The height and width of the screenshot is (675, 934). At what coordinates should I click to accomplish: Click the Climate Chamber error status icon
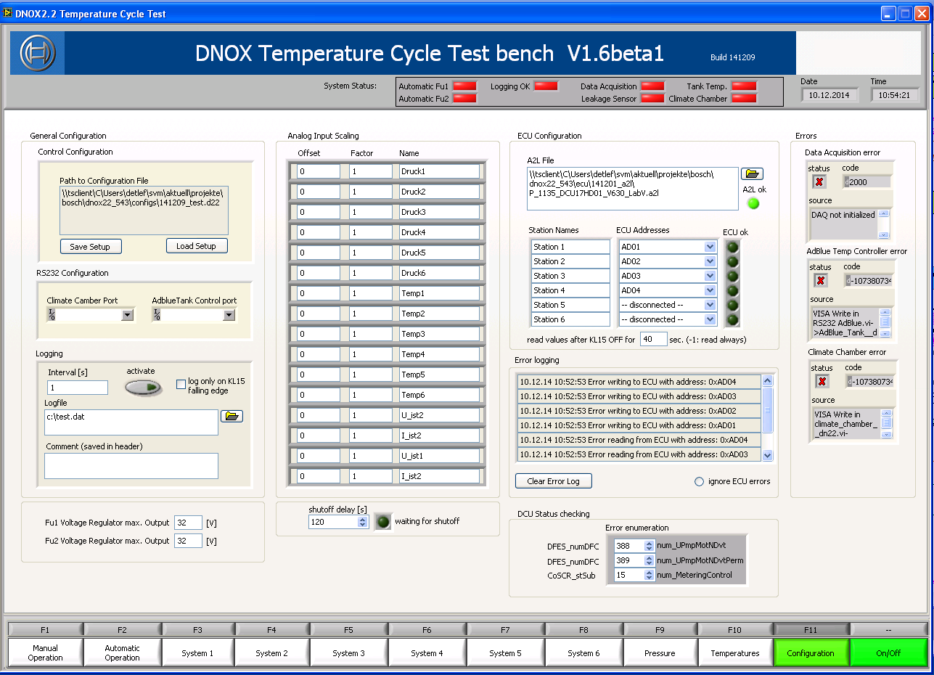(822, 381)
